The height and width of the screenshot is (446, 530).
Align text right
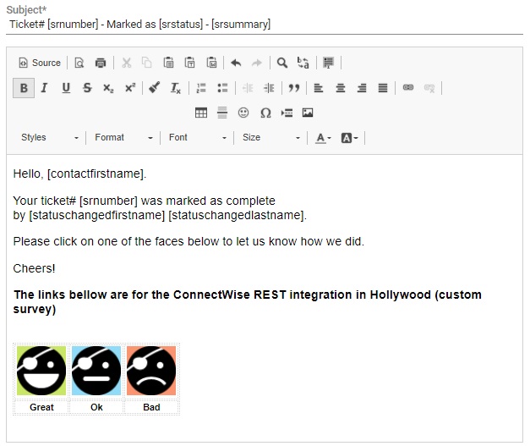coord(362,88)
